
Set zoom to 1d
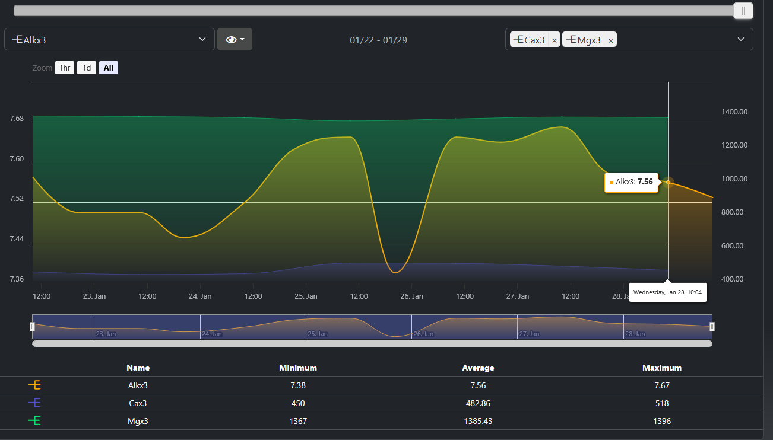pyautogui.click(x=86, y=68)
